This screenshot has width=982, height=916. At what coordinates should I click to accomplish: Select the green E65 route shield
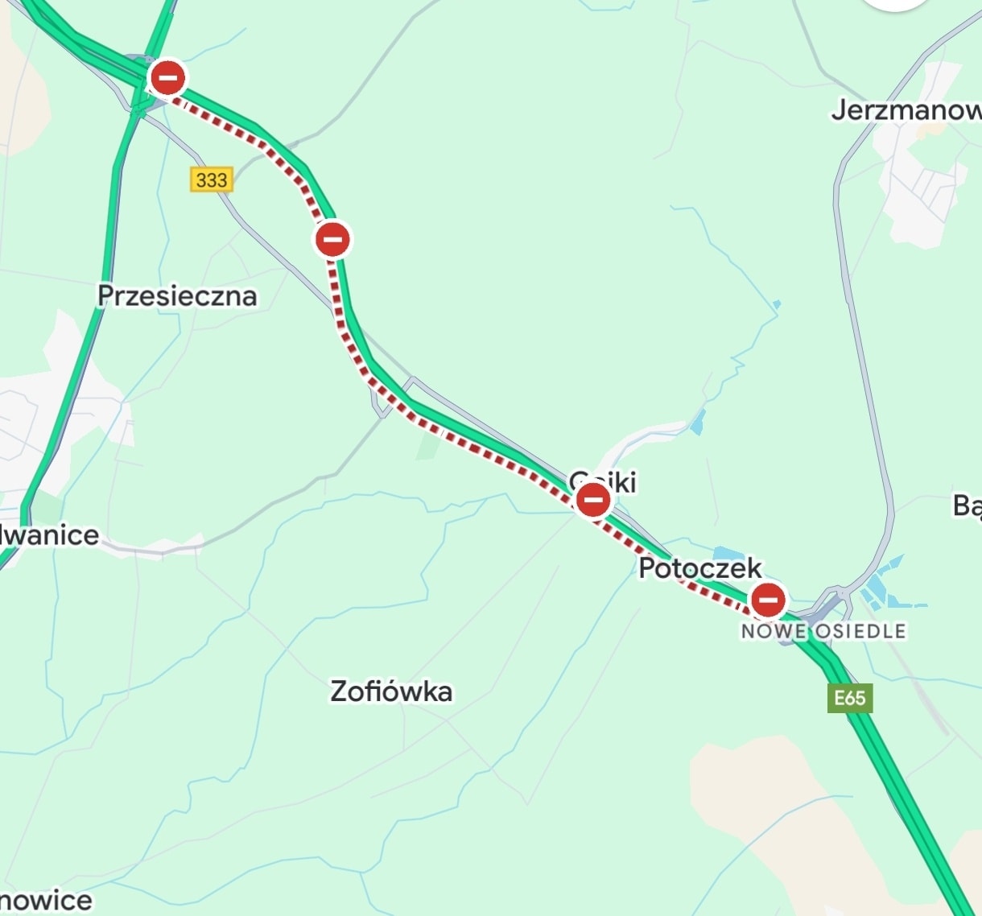click(850, 697)
